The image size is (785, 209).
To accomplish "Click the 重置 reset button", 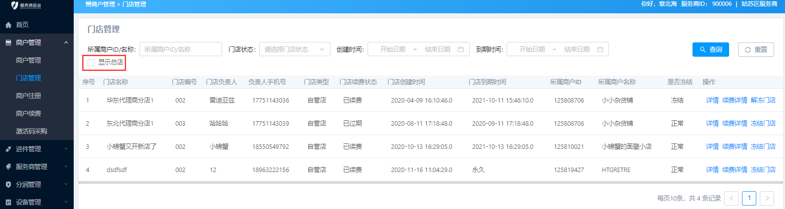I will 755,49.
